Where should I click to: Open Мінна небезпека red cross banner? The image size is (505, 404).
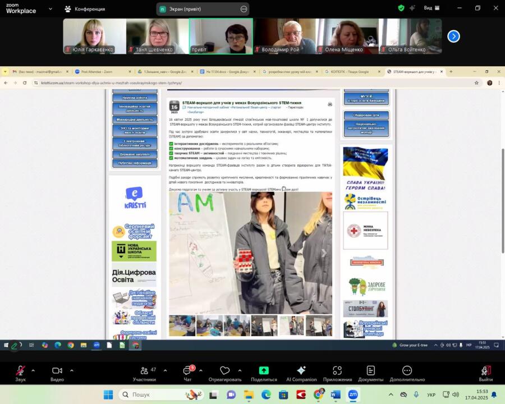(365, 231)
